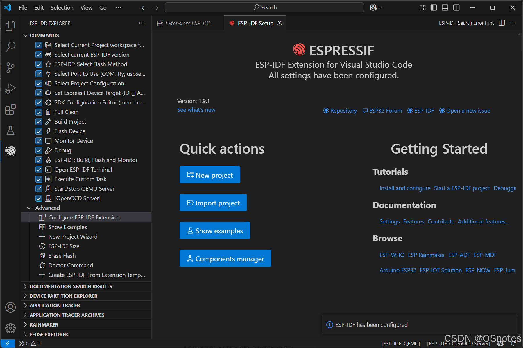Open the Go menu
This screenshot has height=348, width=523.
tap(103, 8)
